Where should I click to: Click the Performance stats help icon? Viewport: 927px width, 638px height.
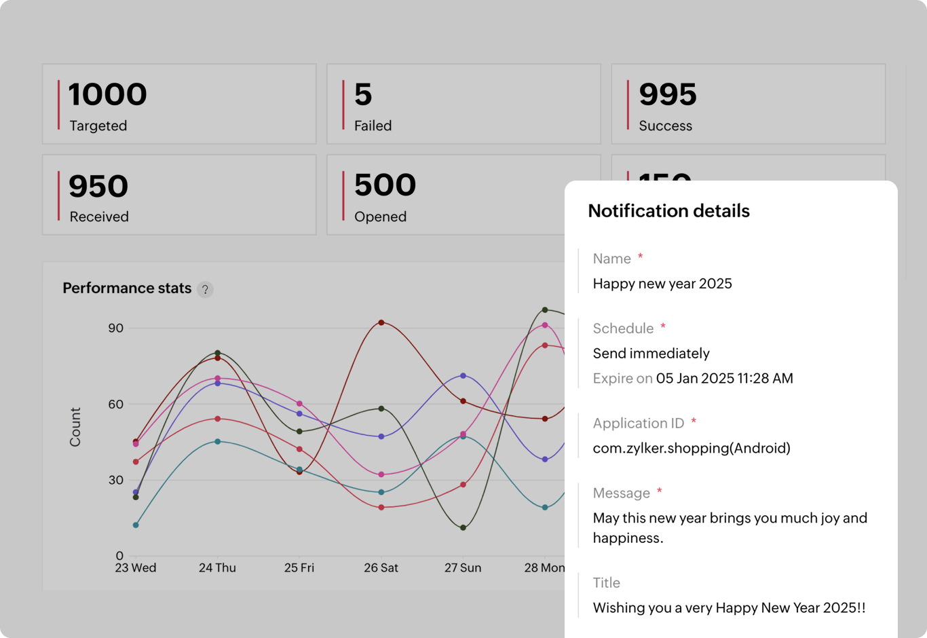tap(205, 289)
